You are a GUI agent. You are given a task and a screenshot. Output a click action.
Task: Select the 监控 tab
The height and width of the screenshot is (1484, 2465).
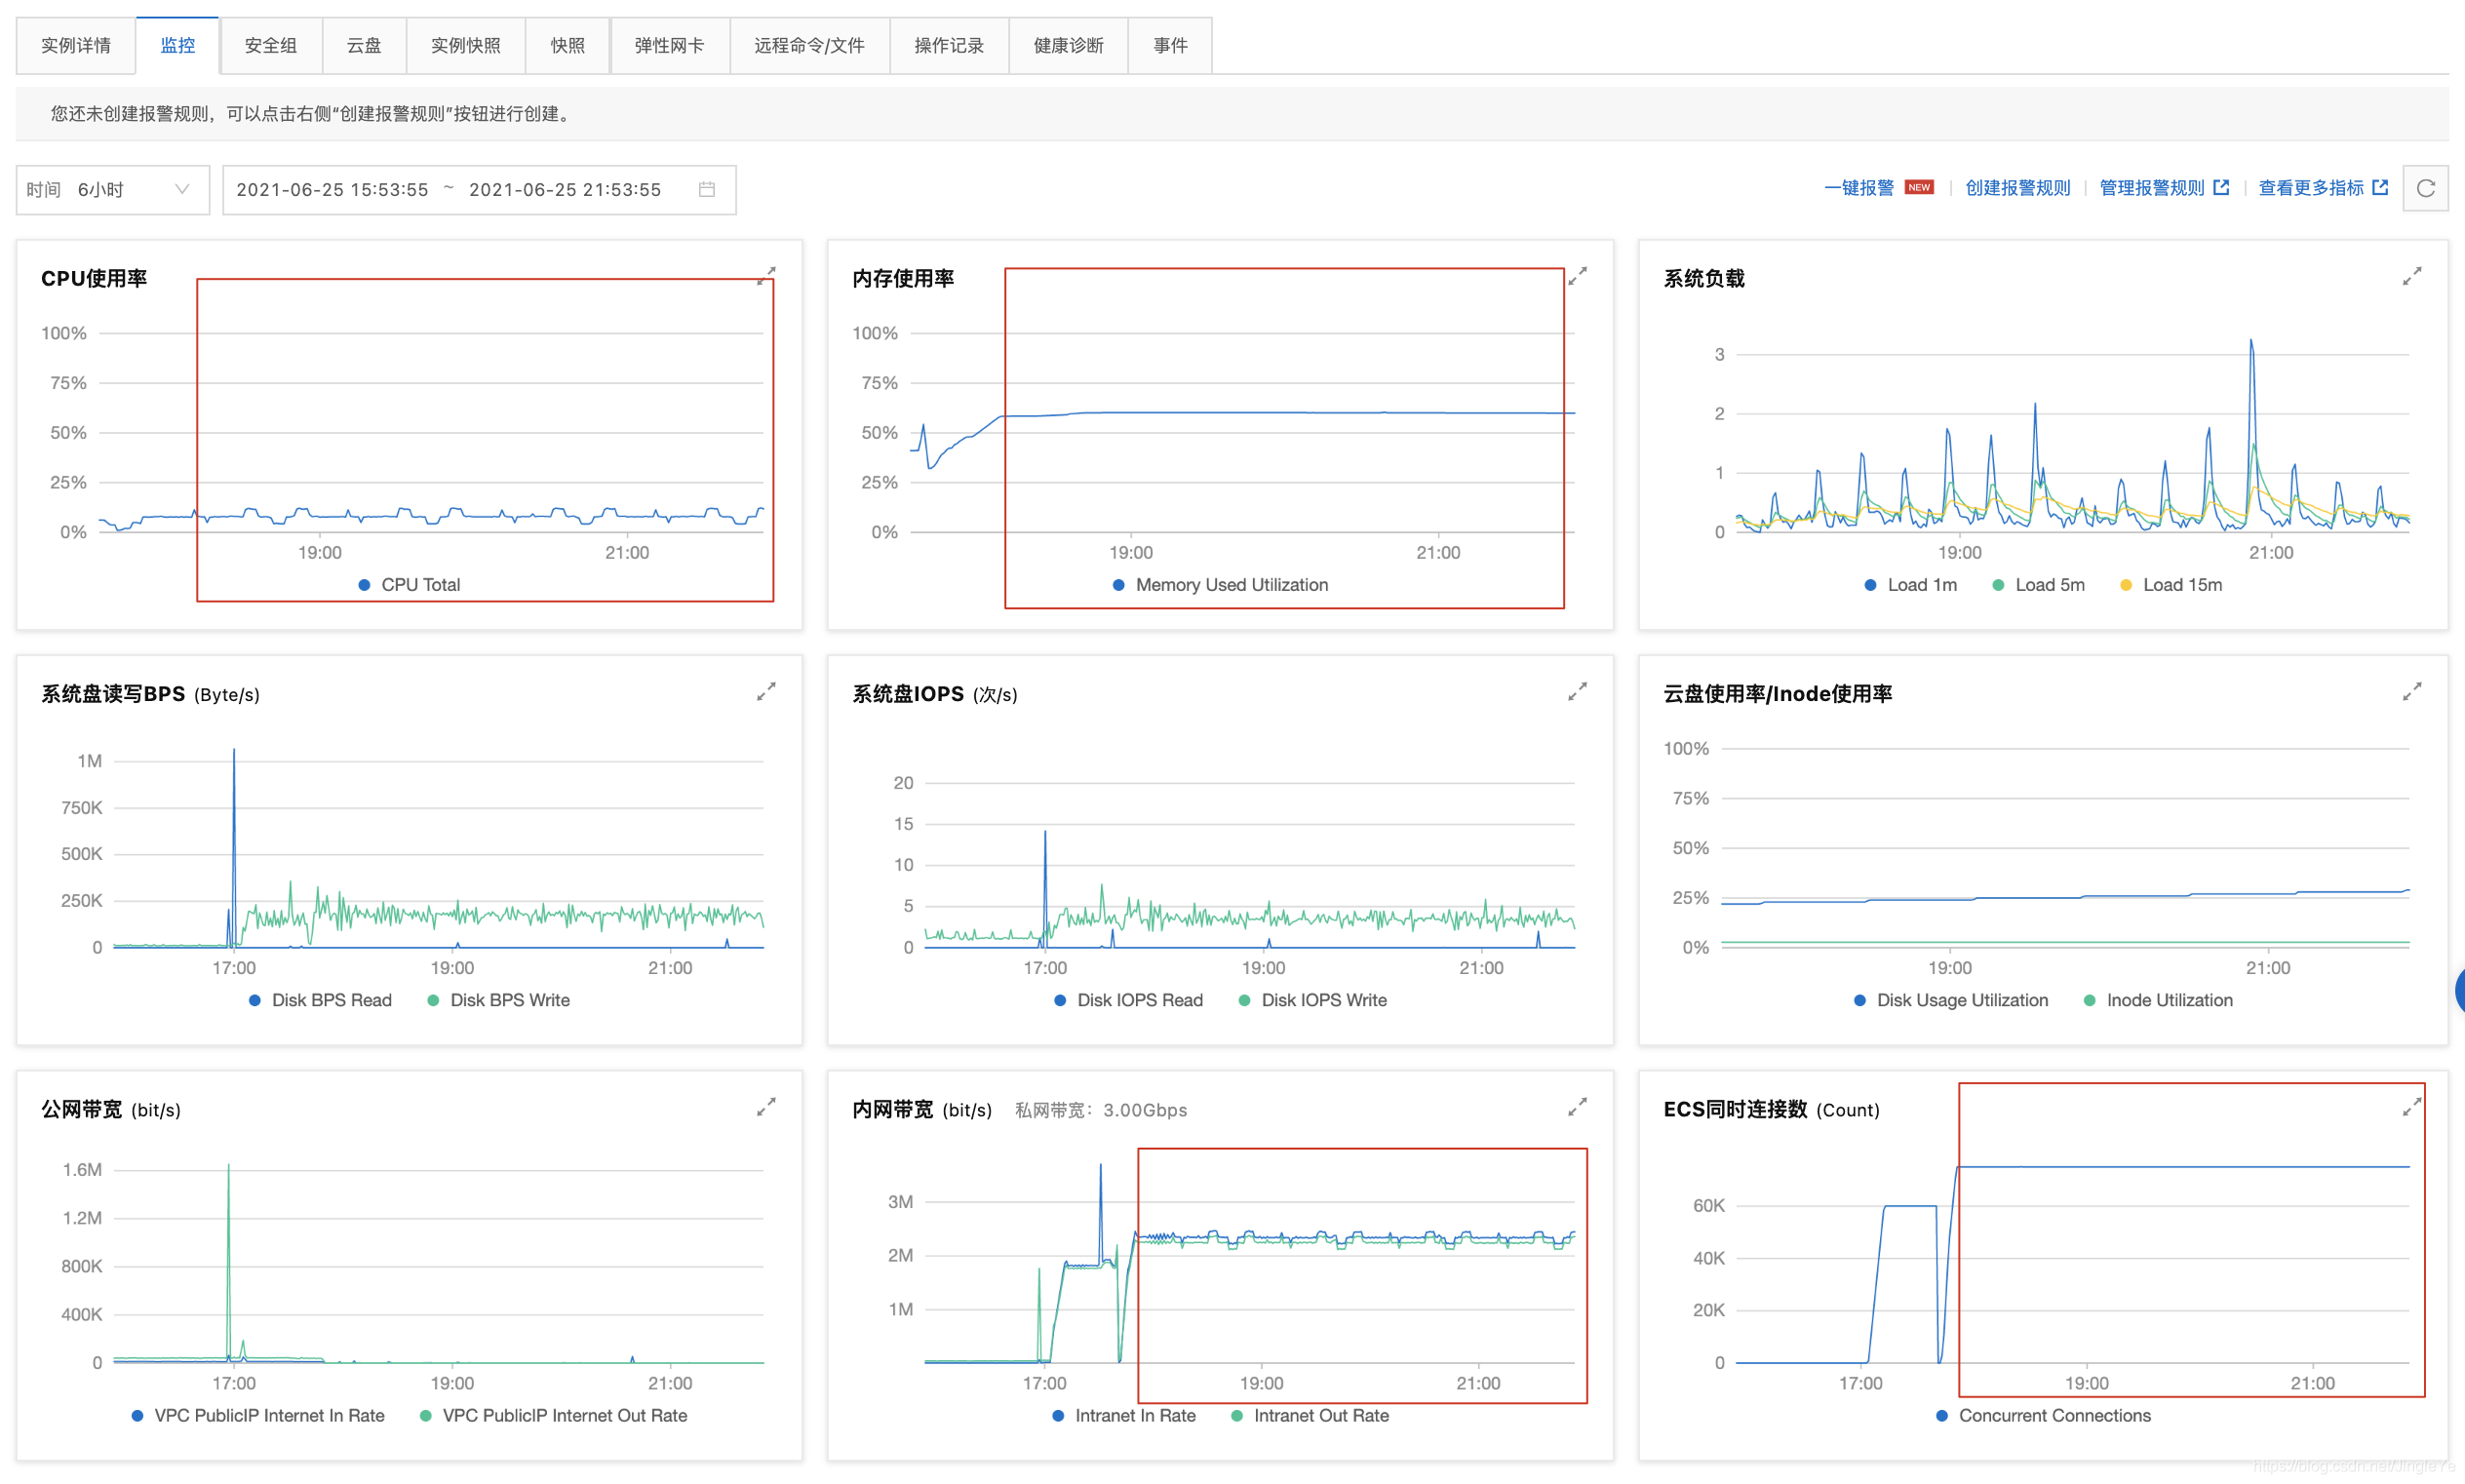pos(178,45)
